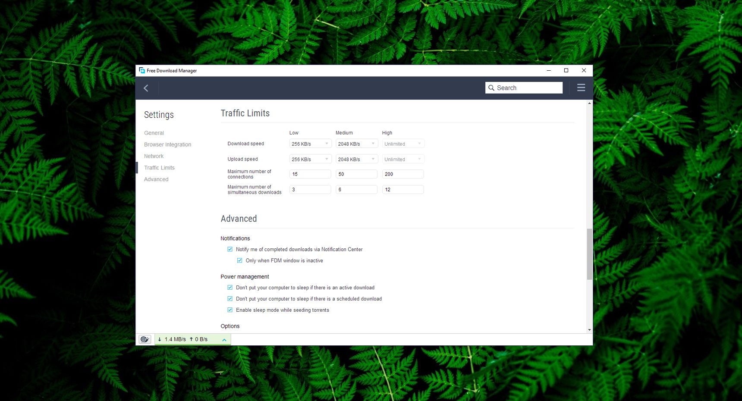Expand the speed panel up chevron
742x401 pixels.
224,340
